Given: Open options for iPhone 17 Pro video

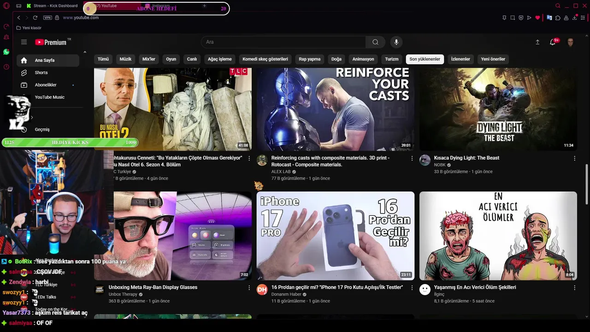Looking at the screenshot, I should pyautogui.click(x=412, y=288).
